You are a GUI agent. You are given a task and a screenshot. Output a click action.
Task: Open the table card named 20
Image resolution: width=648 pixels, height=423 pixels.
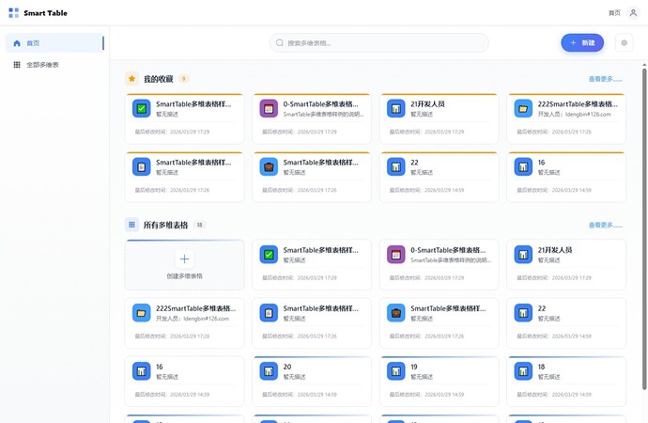click(x=311, y=372)
